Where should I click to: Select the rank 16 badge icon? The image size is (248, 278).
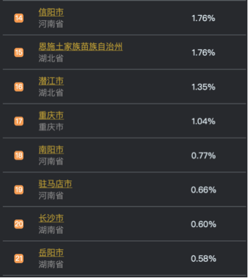pyautogui.click(x=19, y=87)
